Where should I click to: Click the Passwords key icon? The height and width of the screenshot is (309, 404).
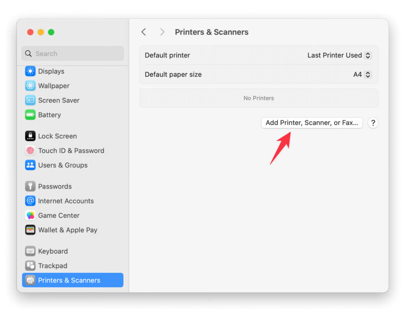tap(30, 186)
